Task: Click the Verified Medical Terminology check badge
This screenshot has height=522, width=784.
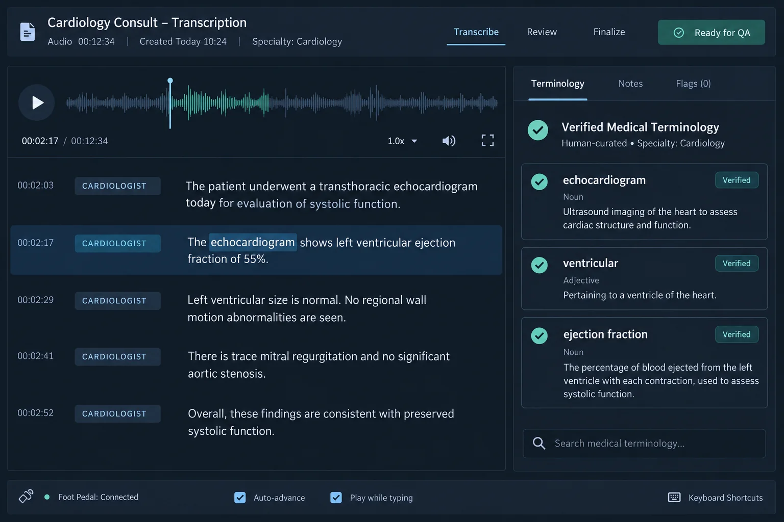Action: pos(538,130)
